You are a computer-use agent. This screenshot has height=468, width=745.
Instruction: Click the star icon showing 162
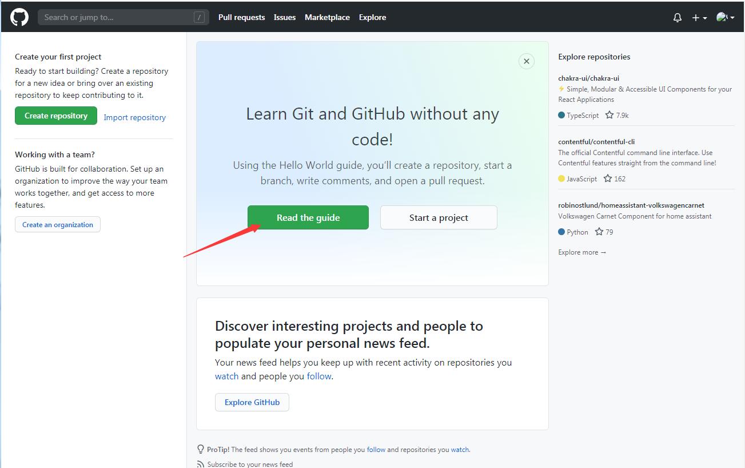click(608, 179)
